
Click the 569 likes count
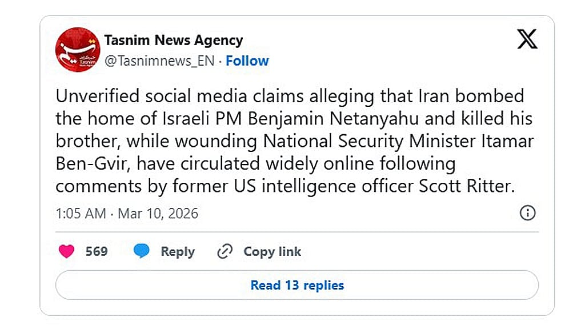(x=96, y=251)
